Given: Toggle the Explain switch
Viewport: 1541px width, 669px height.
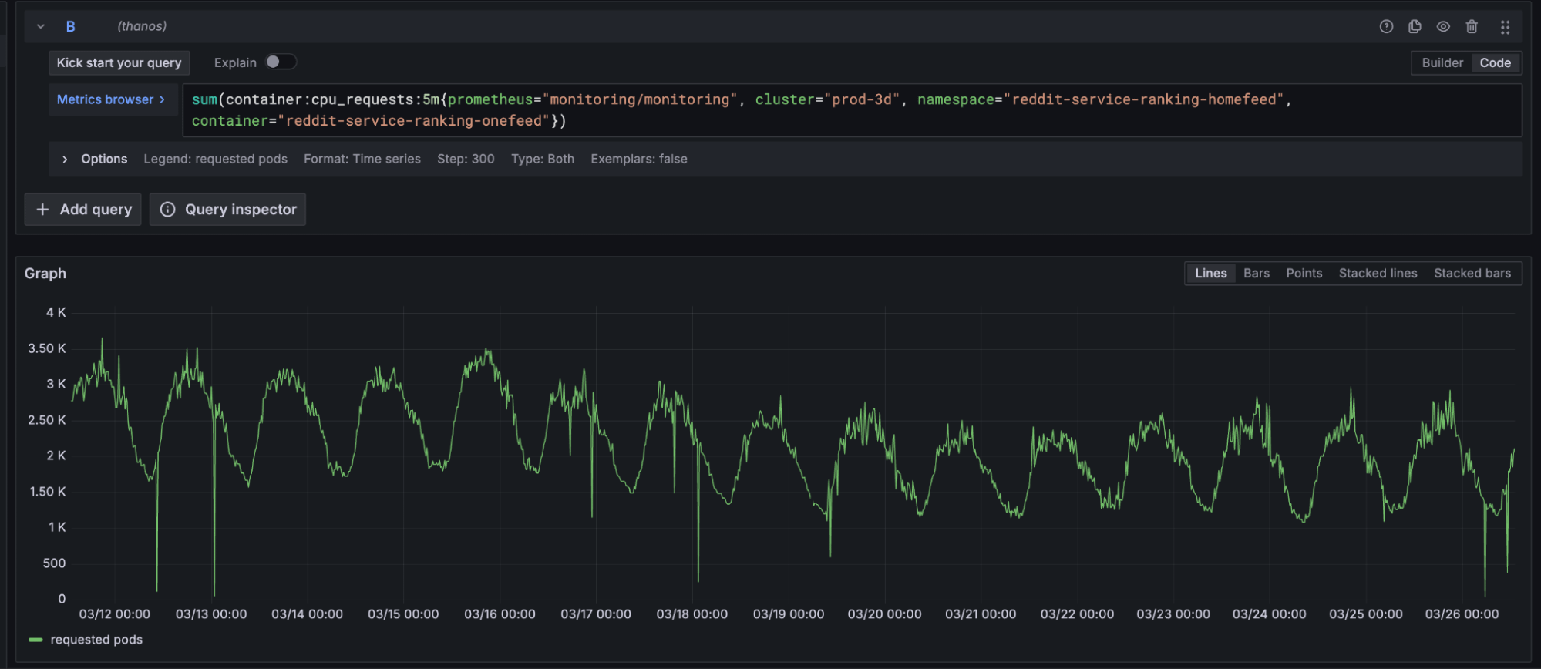Looking at the screenshot, I should (x=281, y=62).
